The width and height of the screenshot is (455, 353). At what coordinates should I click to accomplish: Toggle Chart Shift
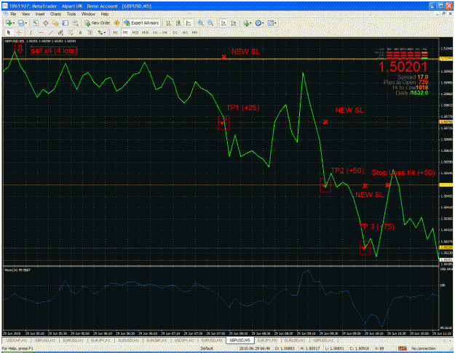(233, 23)
